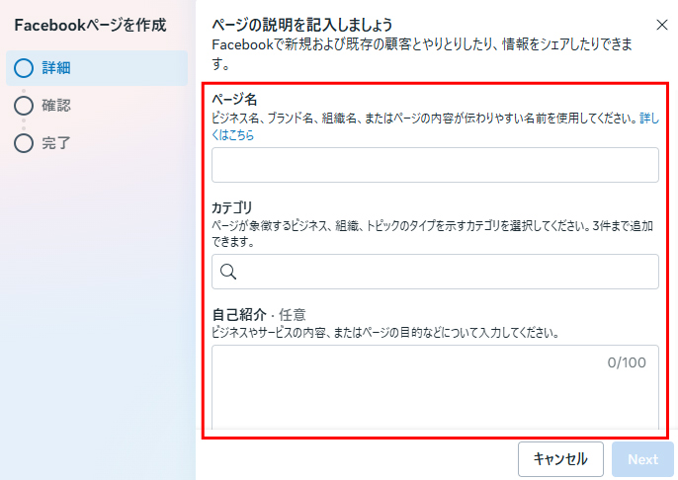Click the カテゴリ field label
The width and height of the screenshot is (678, 480).
click(x=232, y=207)
